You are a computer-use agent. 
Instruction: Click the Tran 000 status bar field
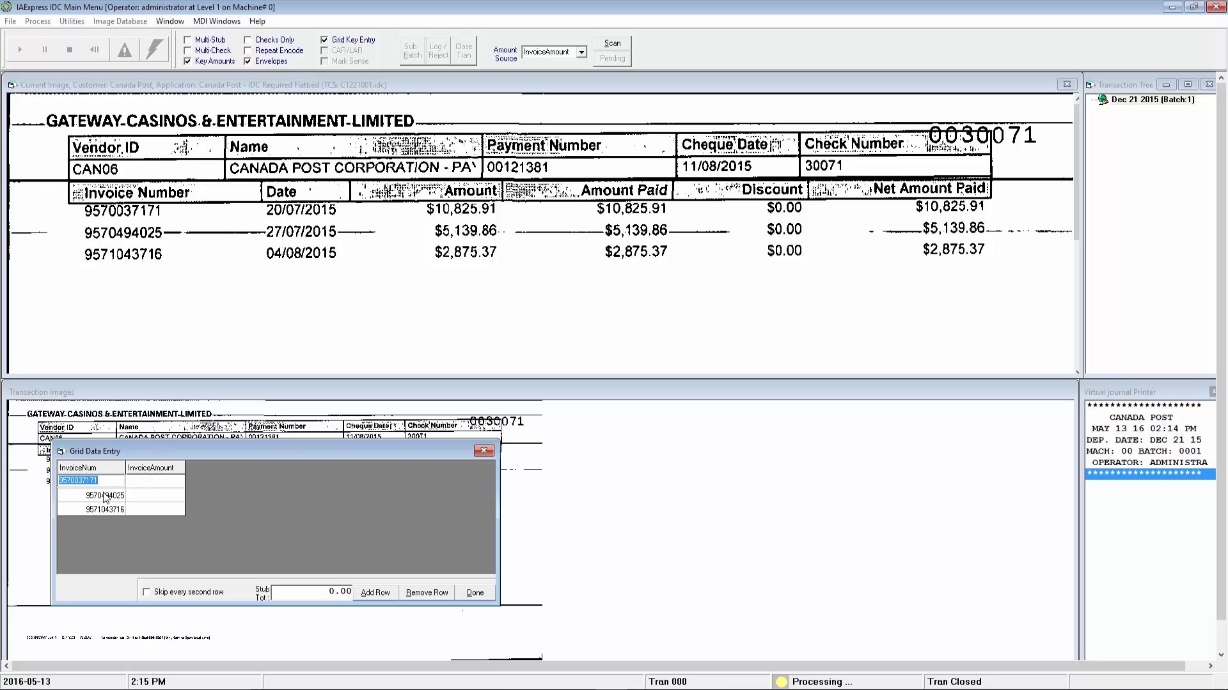pos(708,682)
